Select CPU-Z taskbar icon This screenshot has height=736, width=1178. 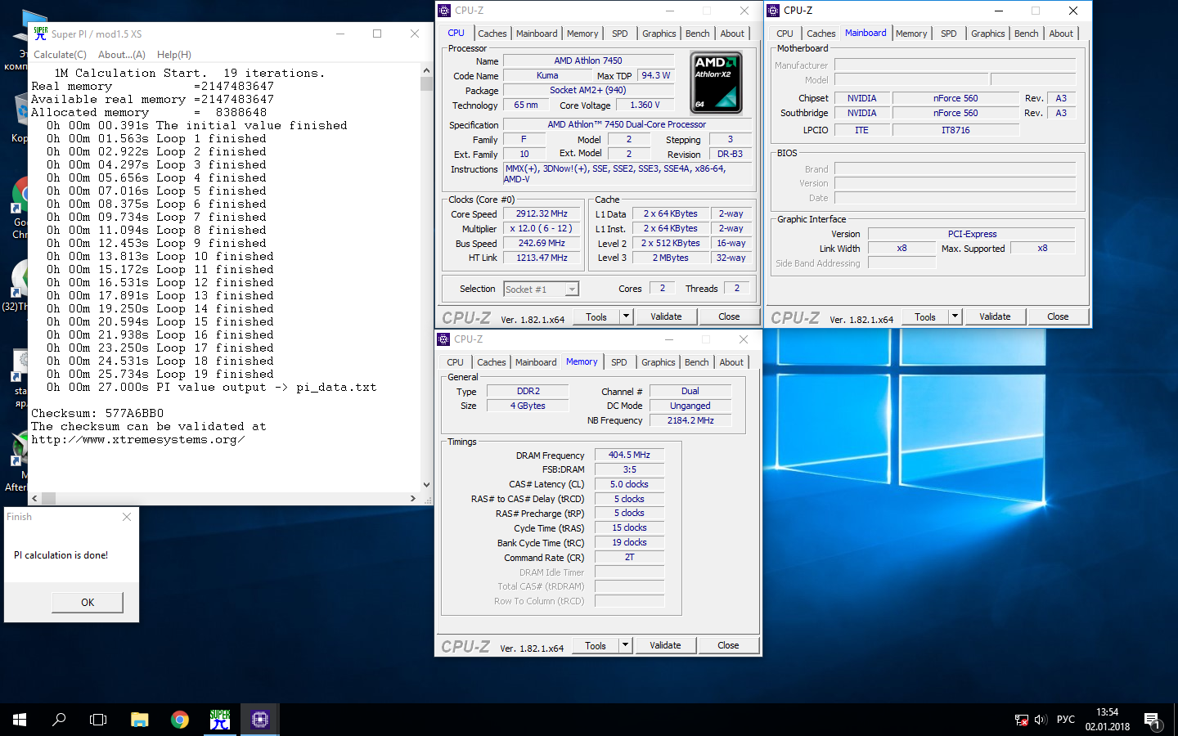(260, 720)
